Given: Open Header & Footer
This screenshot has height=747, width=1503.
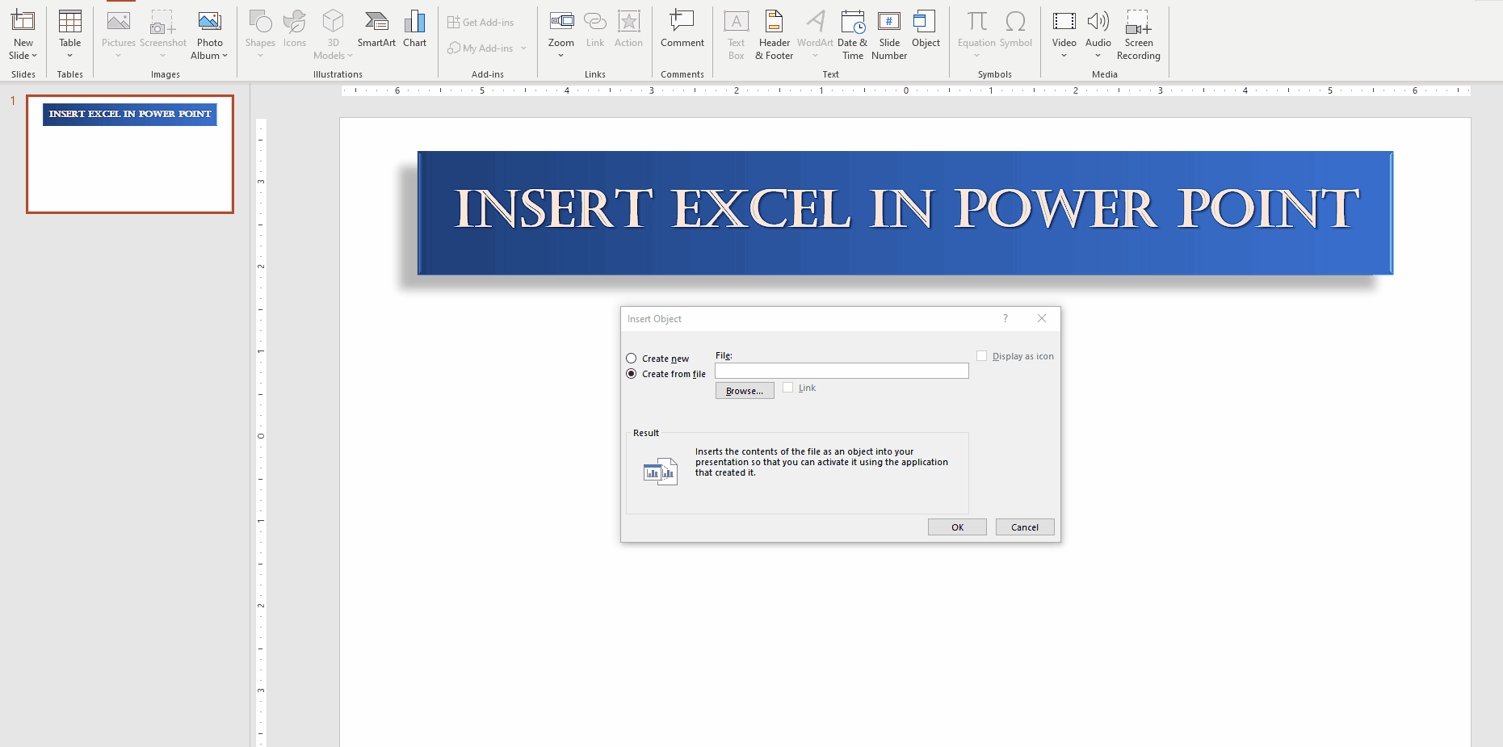Looking at the screenshot, I should coord(774,34).
